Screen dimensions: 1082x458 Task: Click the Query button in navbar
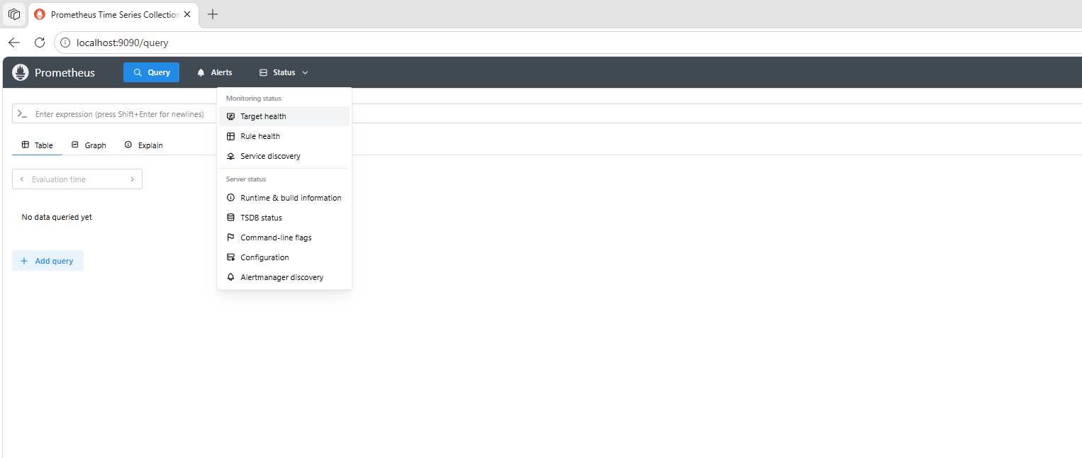pos(151,72)
